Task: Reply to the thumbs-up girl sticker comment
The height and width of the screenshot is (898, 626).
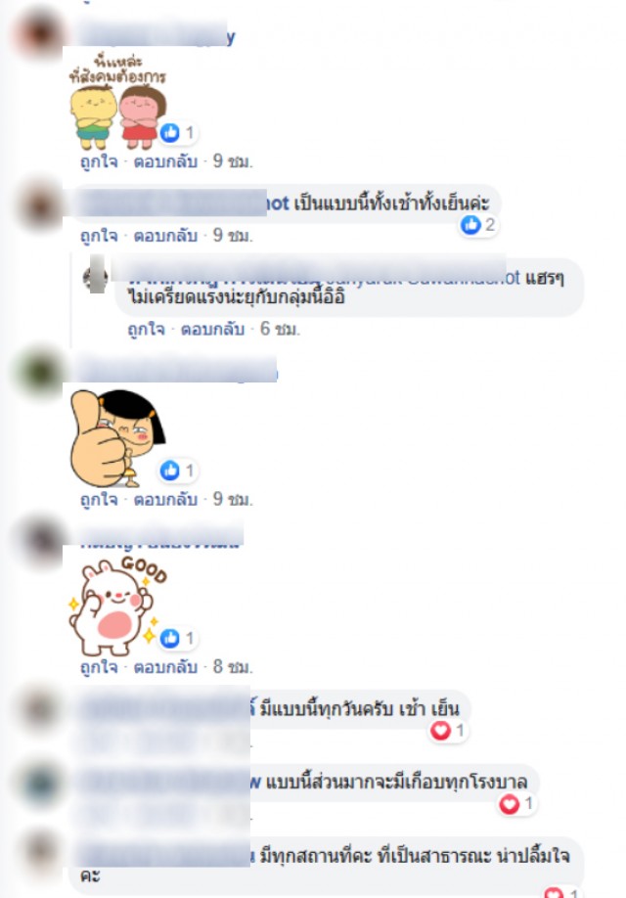Action: coord(165,500)
